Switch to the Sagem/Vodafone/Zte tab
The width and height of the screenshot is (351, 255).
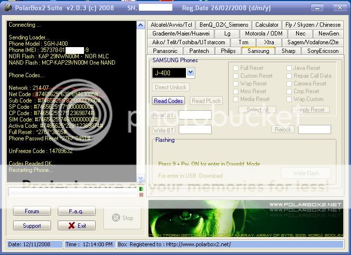313,42
